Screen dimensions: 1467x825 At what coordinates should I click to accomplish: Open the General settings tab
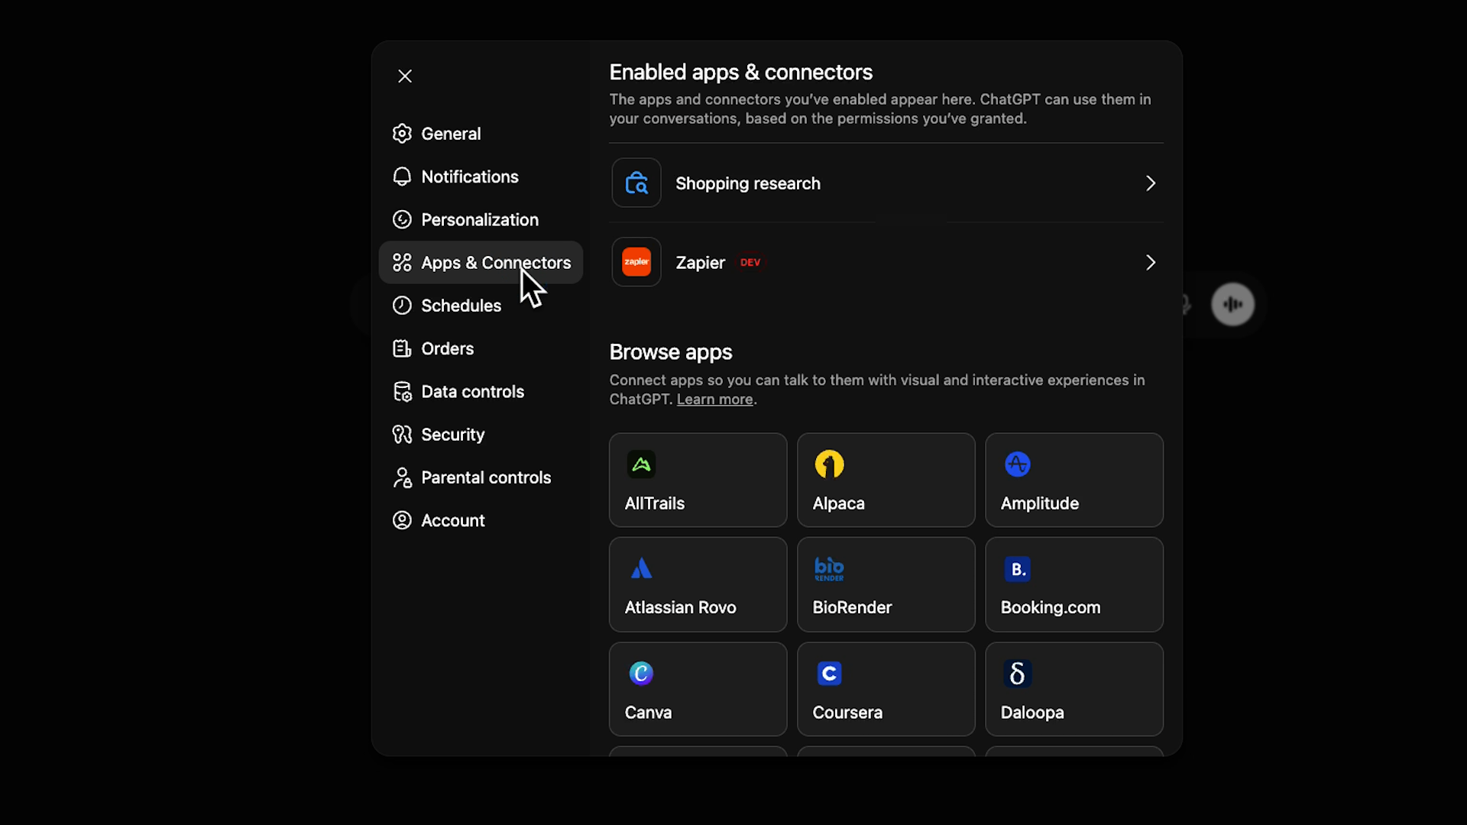point(451,134)
